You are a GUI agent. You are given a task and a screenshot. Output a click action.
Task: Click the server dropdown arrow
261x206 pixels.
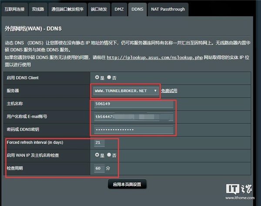coord(155,91)
